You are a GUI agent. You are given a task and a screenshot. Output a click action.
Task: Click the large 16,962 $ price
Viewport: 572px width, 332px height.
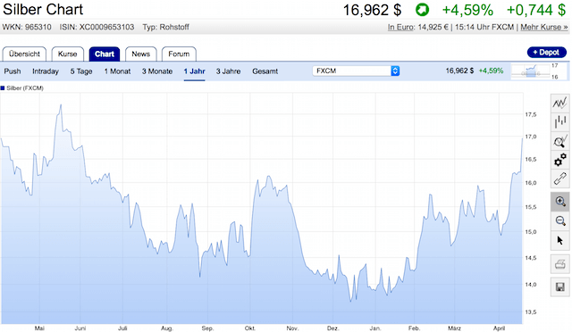pyautogui.click(x=372, y=10)
